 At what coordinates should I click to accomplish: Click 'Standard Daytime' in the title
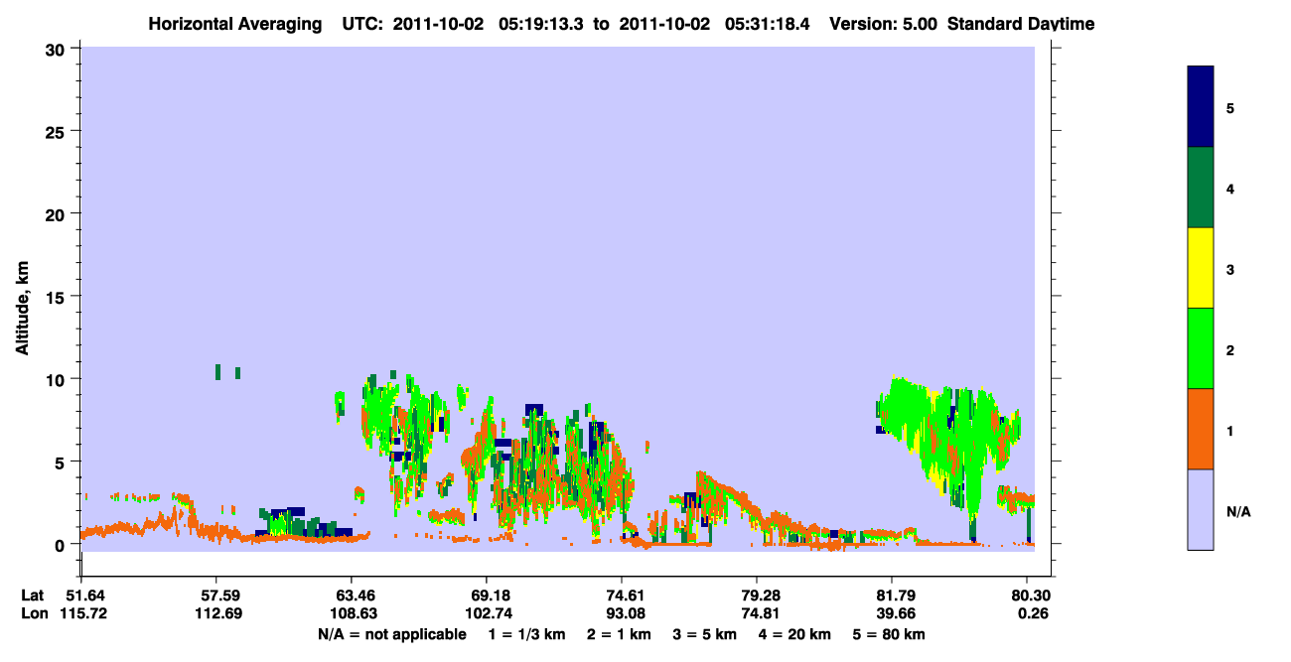pyautogui.click(x=1021, y=24)
